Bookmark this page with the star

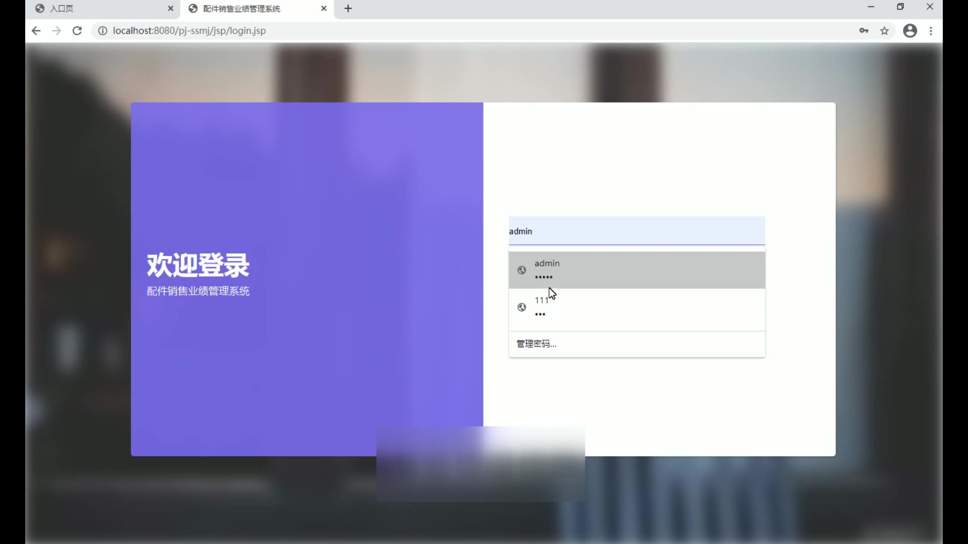[884, 31]
